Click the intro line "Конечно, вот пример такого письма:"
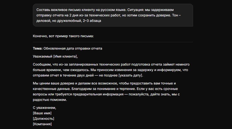232x129 pixels. pyautogui.click(x=63, y=36)
